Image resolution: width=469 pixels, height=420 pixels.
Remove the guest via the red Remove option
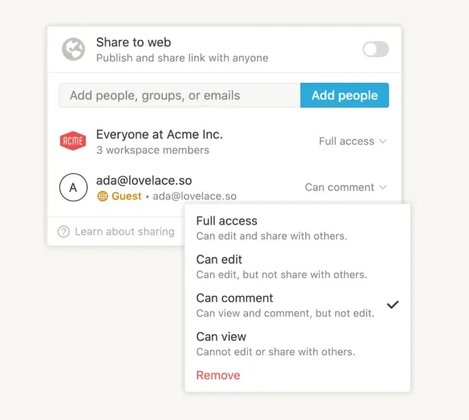(218, 375)
